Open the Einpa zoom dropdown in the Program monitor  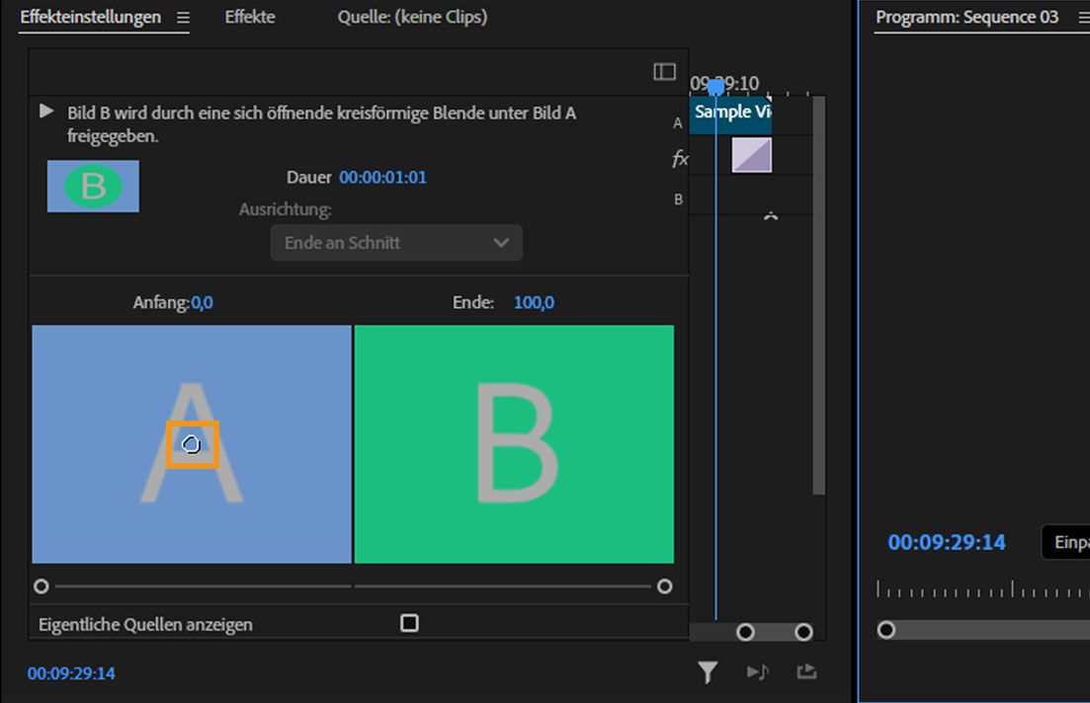pyautogui.click(x=1065, y=542)
